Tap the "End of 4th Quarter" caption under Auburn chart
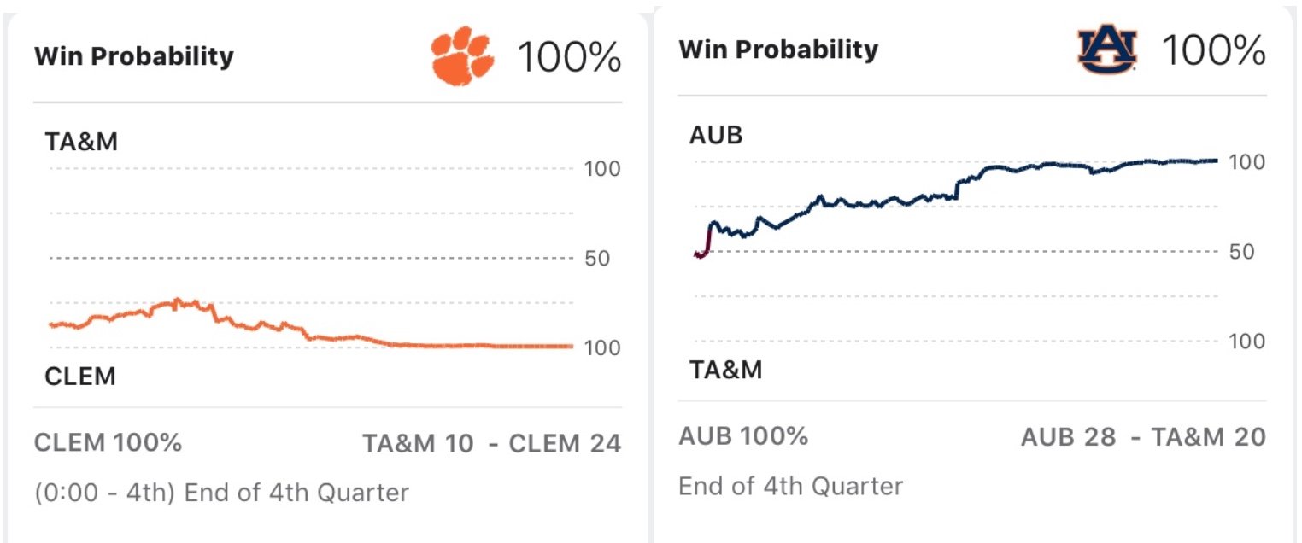The height and width of the screenshot is (543, 1302). click(790, 486)
